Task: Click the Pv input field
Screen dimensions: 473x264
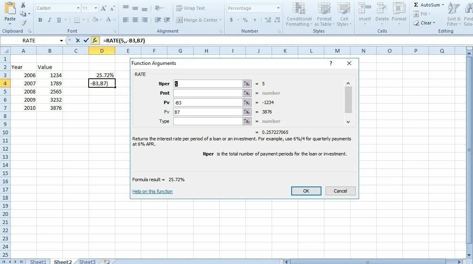Action: click(x=208, y=102)
